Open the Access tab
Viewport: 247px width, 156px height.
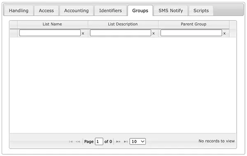[x=46, y=11]
